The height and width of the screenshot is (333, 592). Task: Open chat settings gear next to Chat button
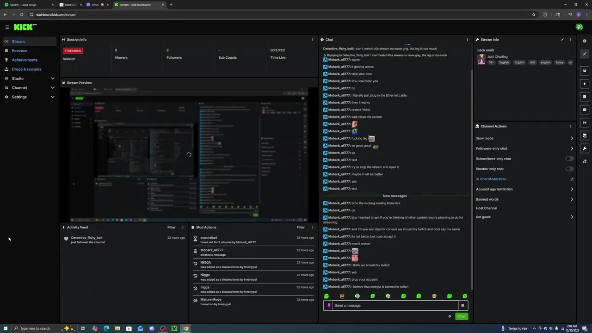tap(450, 316)
